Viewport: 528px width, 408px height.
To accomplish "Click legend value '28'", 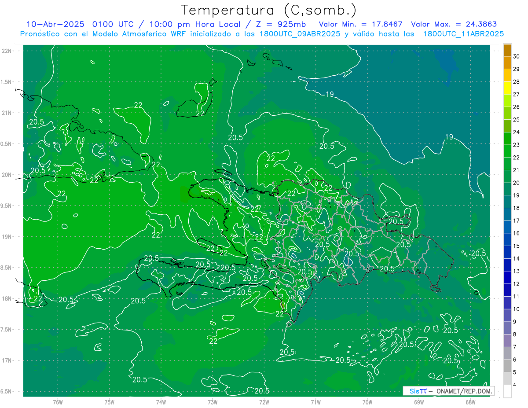I will pos(517,82).
